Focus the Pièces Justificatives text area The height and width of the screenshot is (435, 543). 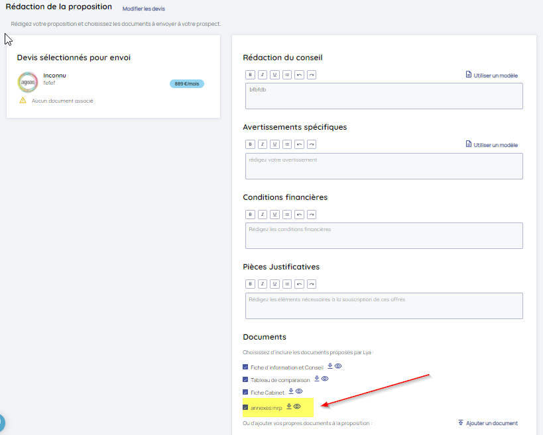coord(384,305)
